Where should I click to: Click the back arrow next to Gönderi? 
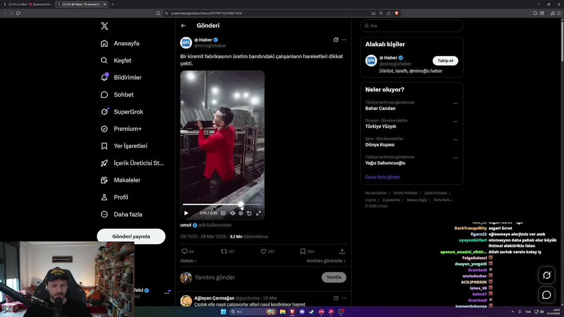pyautogui.click(x=183, y=26)
